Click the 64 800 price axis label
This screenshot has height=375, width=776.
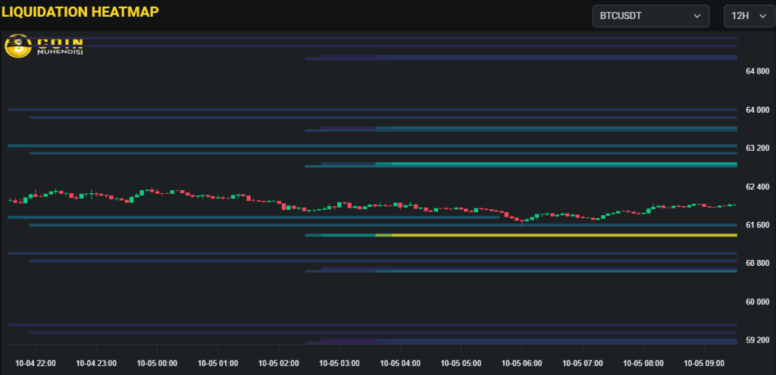tap(757, 71)
